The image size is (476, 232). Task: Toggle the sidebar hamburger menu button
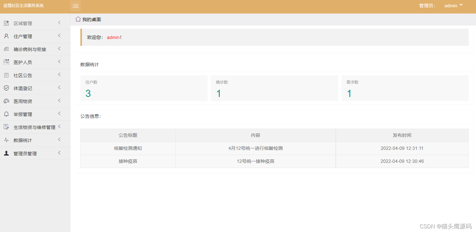(x=75, y=6)
